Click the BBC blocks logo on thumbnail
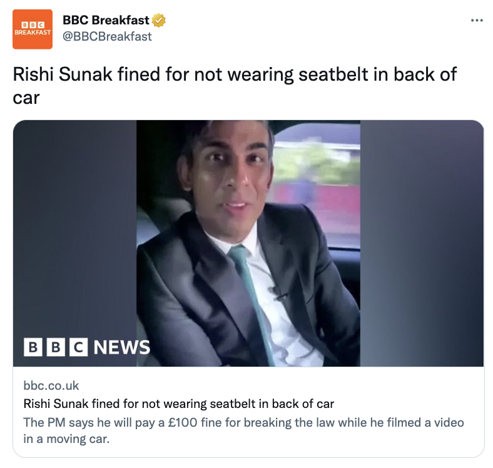The image size is (493, 468). pos(56,347)
